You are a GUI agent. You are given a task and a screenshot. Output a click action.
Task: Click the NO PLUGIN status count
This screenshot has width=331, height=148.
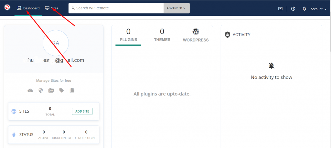(x=86, y=134)
